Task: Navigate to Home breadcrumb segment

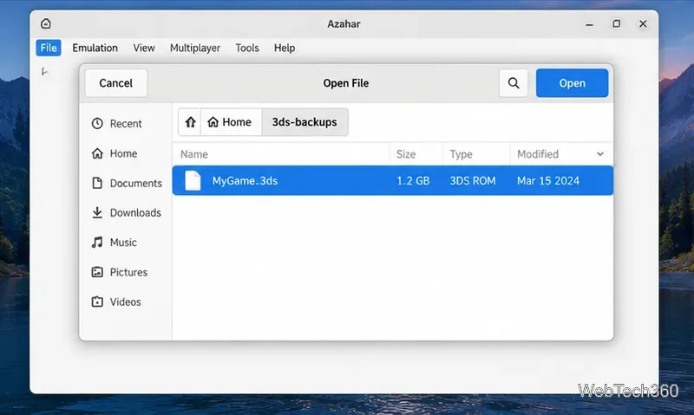Action: 231,122
